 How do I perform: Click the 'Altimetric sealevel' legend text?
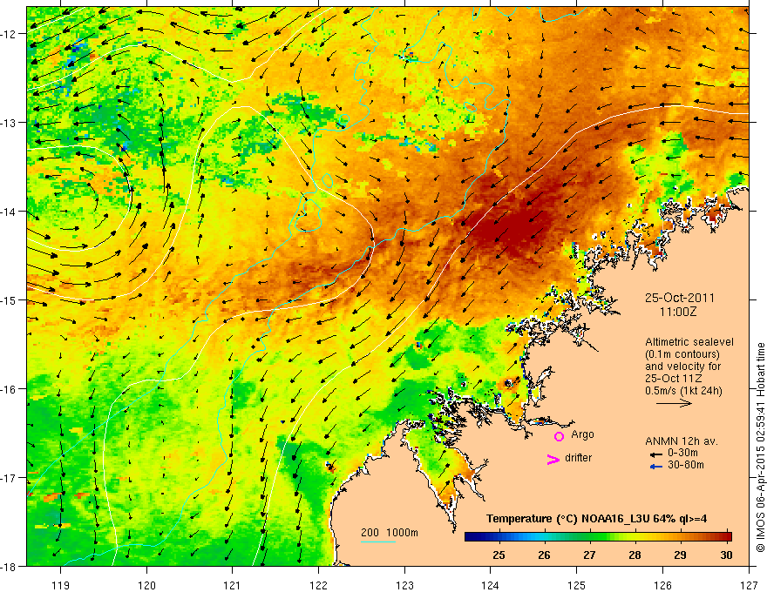pyautogui.click(x=689, y=342)
